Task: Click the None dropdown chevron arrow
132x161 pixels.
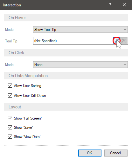Action: point(125,65)
